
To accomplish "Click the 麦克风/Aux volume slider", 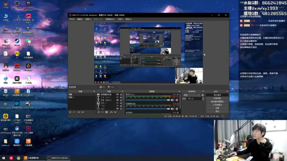I will (x=148, y=100).
